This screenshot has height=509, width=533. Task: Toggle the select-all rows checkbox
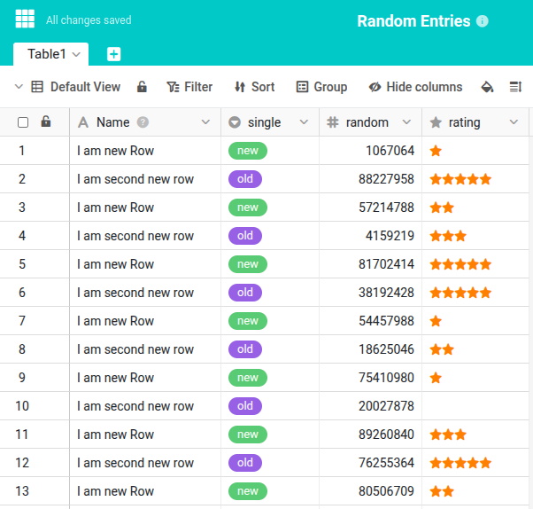point(23,122)
